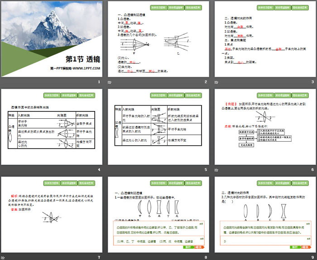Click the middle green tab on slide 7
The width and height of the screenshot is (317, 260).
(x=69, y=183)
